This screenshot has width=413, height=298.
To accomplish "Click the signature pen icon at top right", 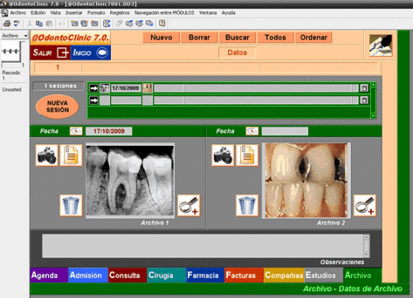I will pos(381,46).
